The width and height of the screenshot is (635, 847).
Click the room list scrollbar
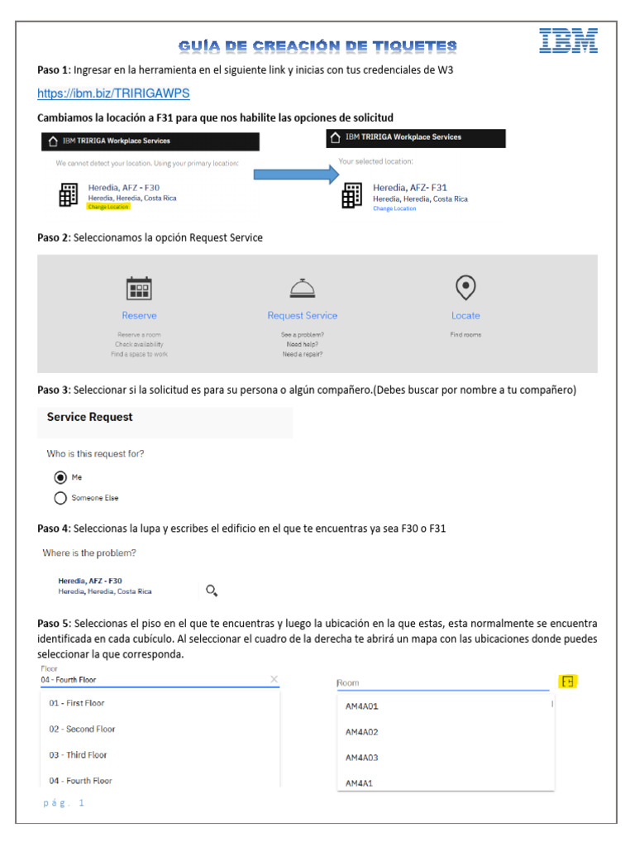tap(551, 704)
